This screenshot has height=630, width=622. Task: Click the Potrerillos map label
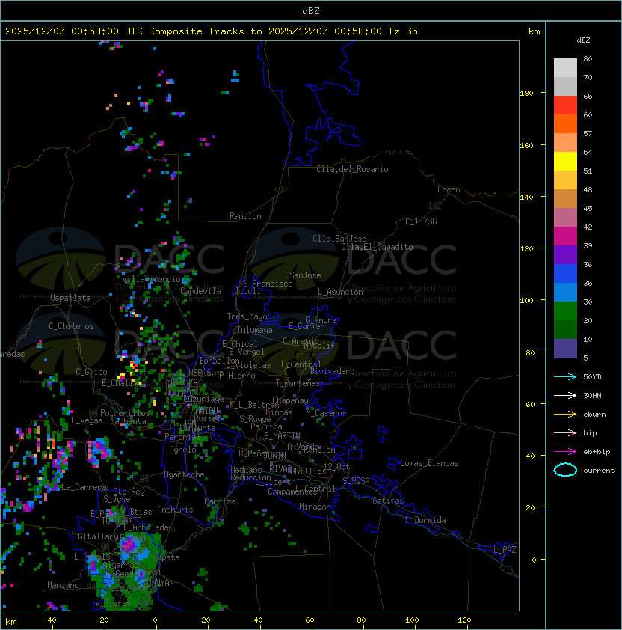tap(125, 413)
